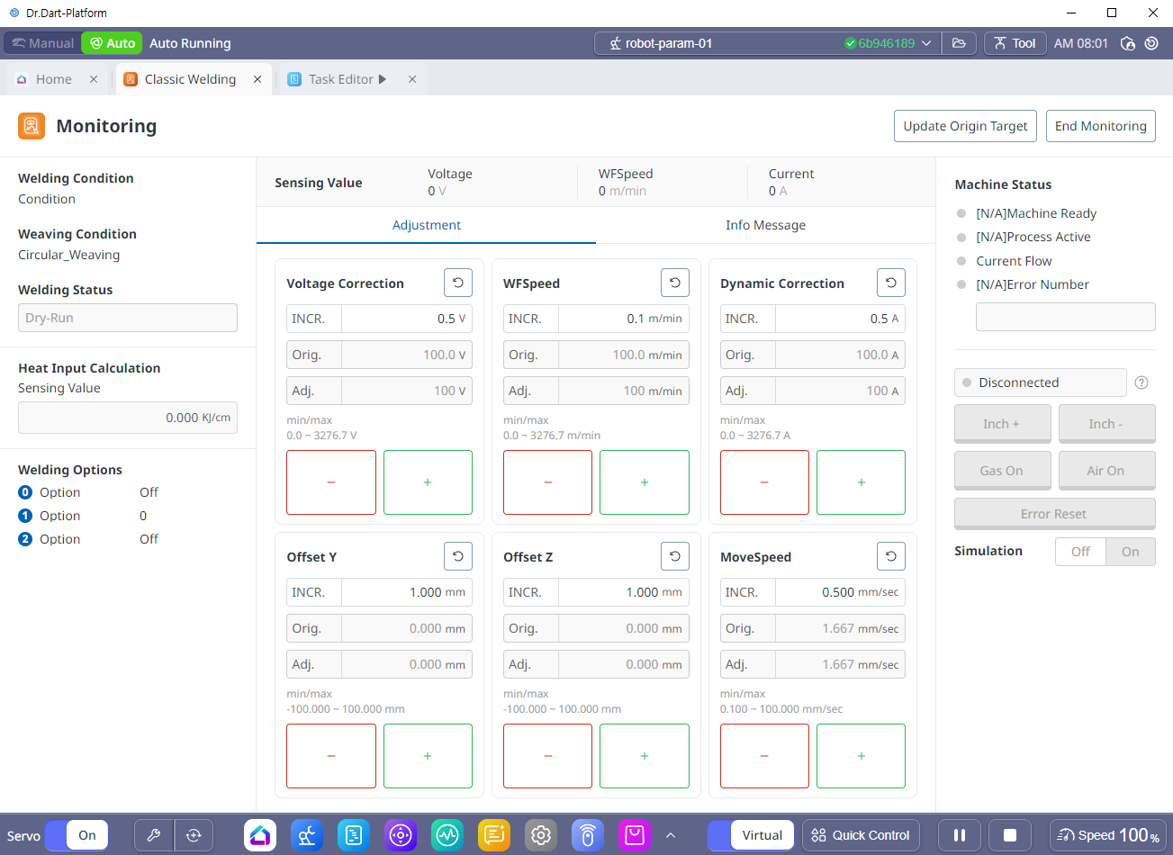The height and width of the screenshot is (855, 1173).
Task: Open the Store shopping bag icon
Action: [635, 835]
